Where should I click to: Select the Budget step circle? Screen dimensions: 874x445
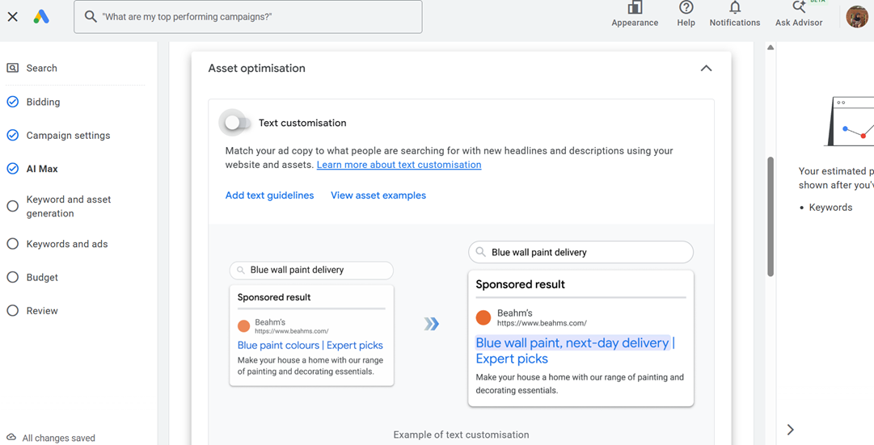tap(12, 277)
